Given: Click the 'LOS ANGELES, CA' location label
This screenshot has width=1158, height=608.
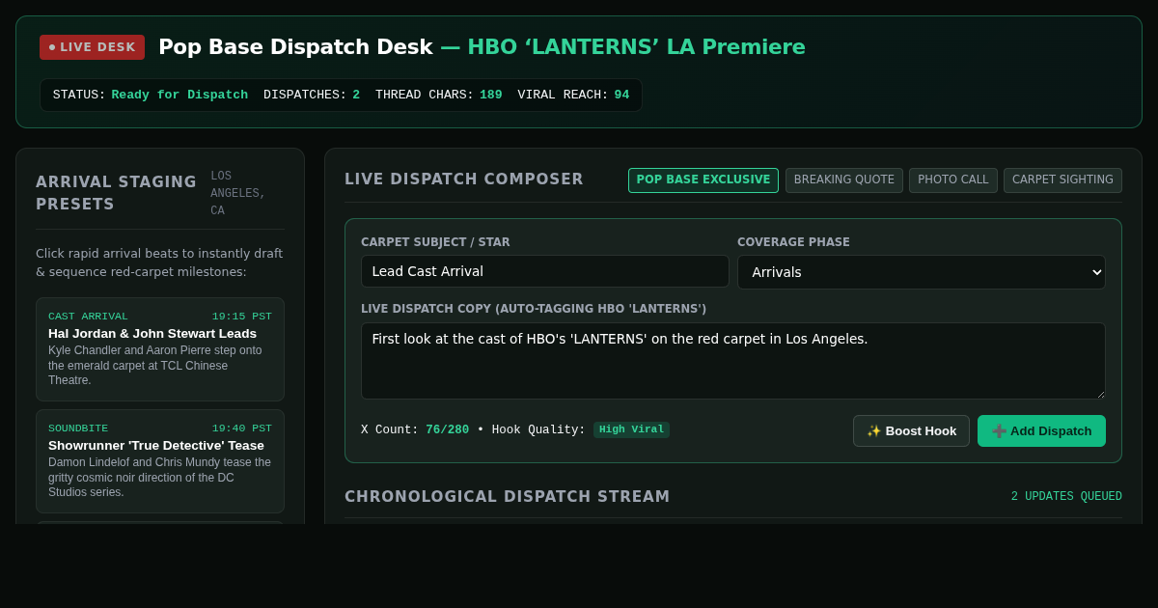Looking at the screenshot, I should pos(238,194).
